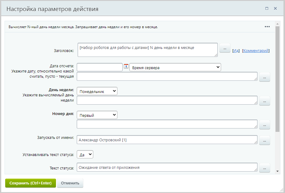The image size is (285, 193).
Task: Click the Отменить button
Action: point(70,183)
